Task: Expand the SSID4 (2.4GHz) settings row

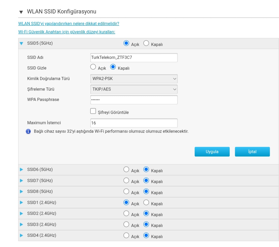Action: click(x=21, y=235)
